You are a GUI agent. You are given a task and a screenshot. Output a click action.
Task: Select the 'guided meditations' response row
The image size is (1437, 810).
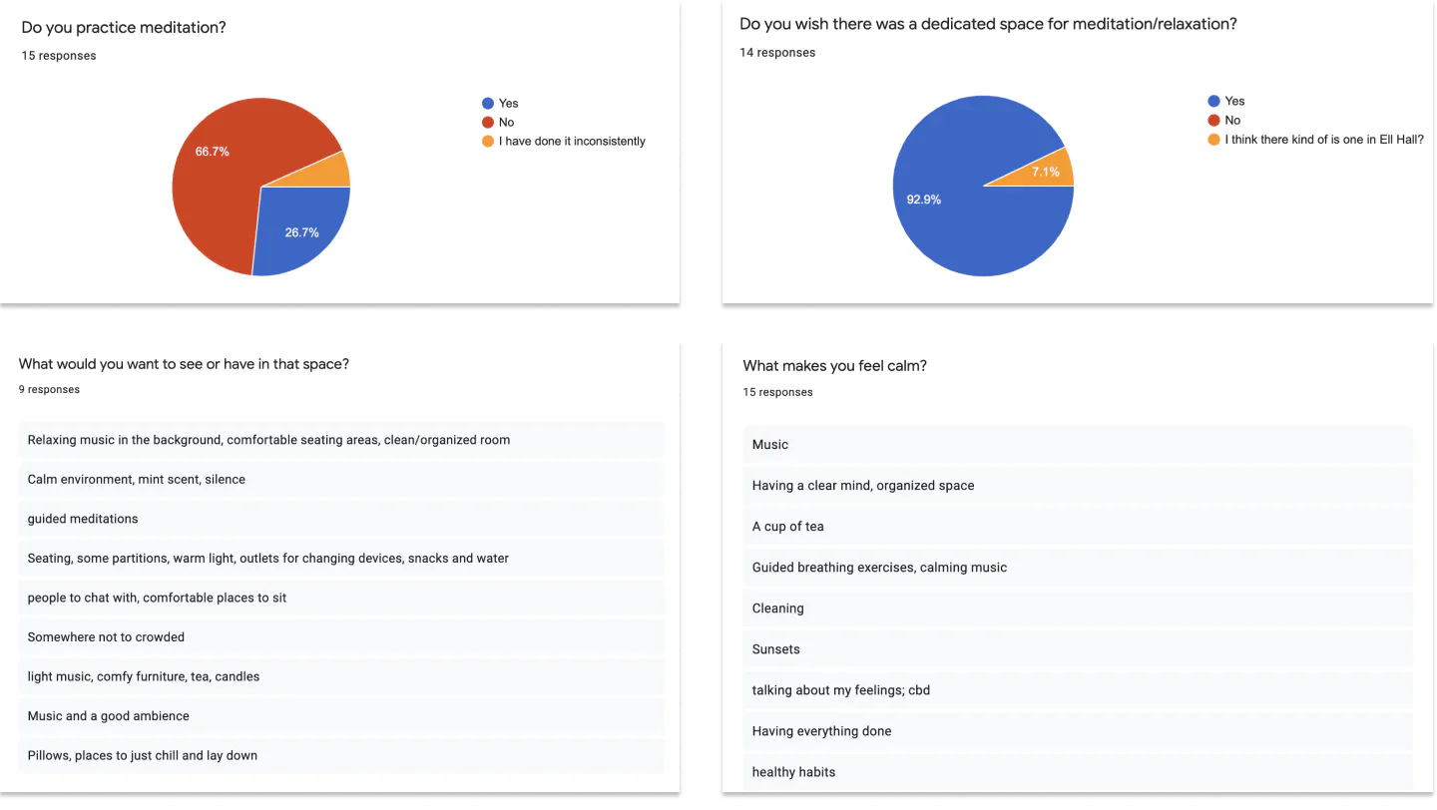341,519
